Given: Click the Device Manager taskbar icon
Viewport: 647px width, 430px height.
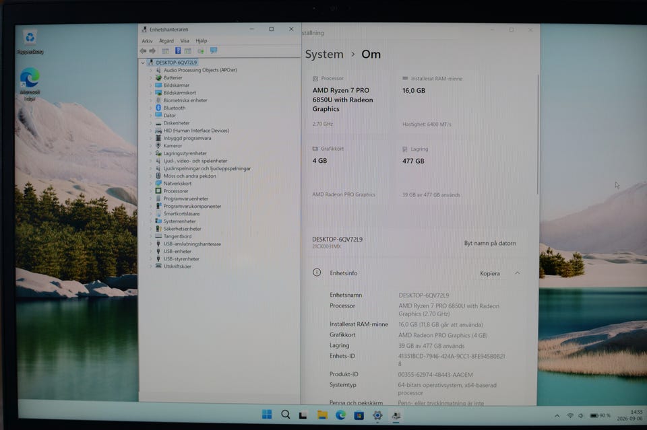Looking at the screenshot, I should 396,415.
